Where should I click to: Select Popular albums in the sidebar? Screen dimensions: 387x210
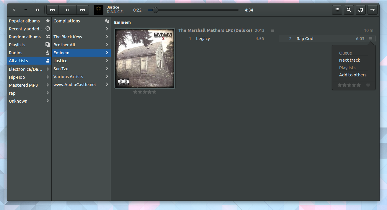point(29,21)
